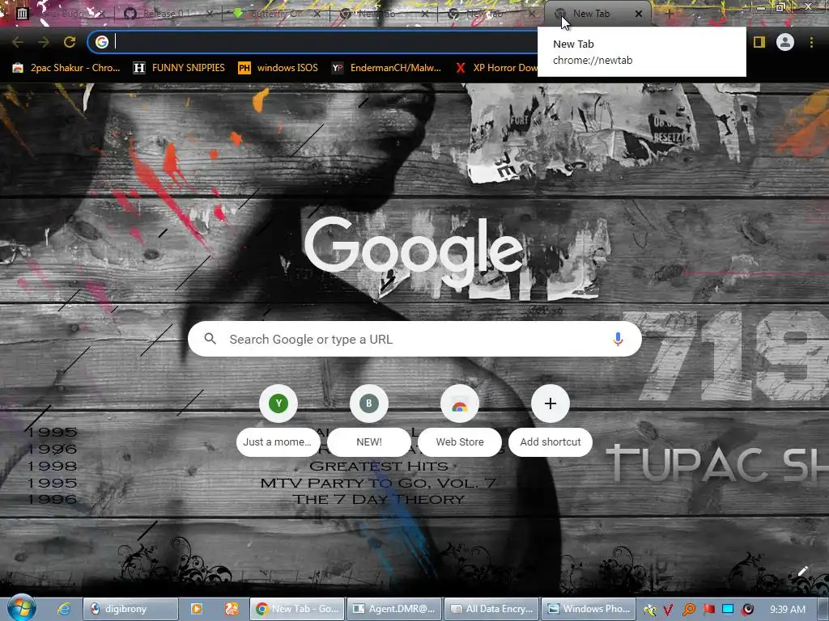Click the forward navigation arrow
This screenshot has height=621, width=829.
tap(44, 42)
